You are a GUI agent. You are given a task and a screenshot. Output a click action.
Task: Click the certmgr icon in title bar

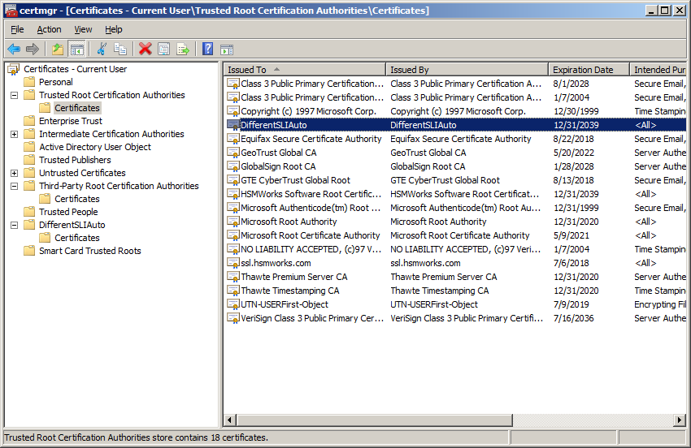click(11, 11)
